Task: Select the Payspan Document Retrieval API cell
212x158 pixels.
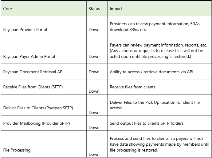Action: 44,71
